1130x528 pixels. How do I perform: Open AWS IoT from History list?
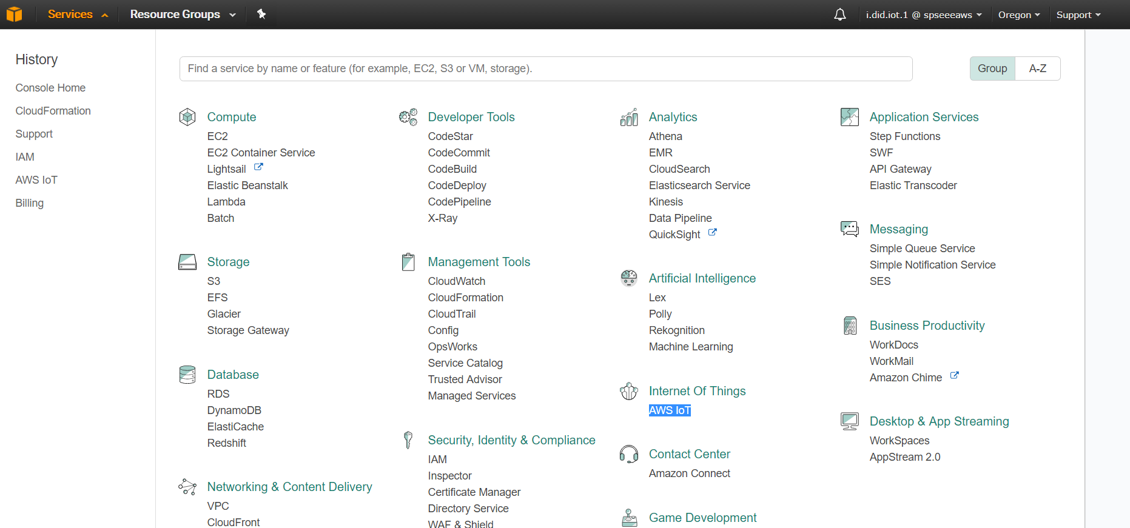(x=36, y=180)
